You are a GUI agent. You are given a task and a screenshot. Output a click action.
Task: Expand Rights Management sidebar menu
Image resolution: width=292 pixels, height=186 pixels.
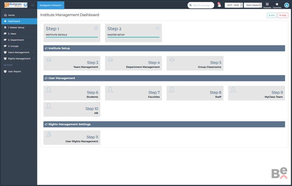[x=19, y=59]
